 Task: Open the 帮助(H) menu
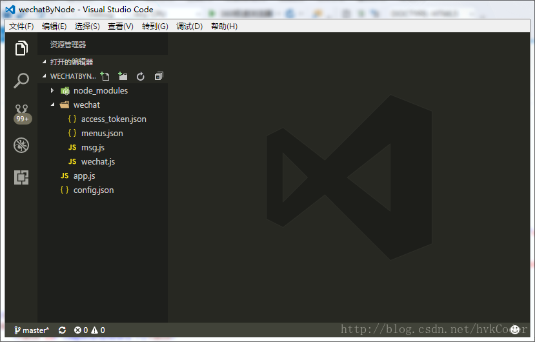point(224,26)
